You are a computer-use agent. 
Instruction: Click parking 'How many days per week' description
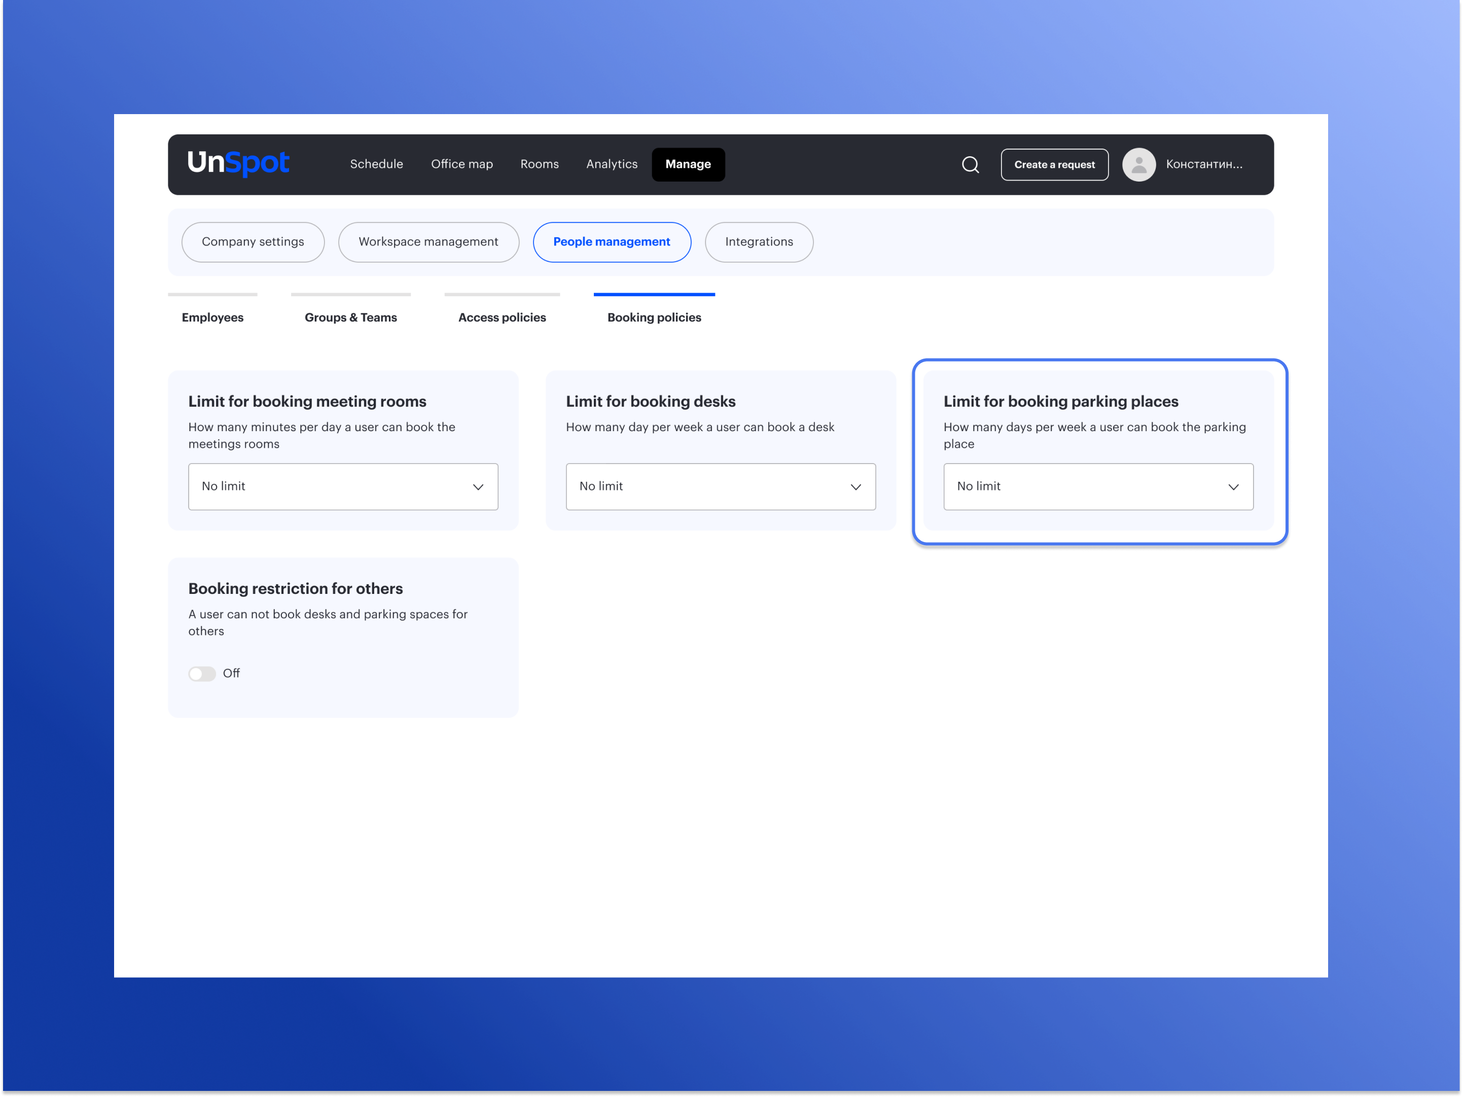1095,435
